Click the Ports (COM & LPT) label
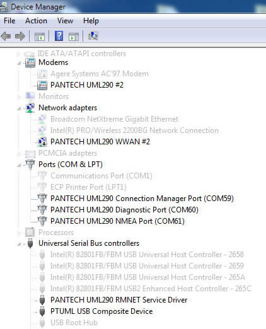 71,164
